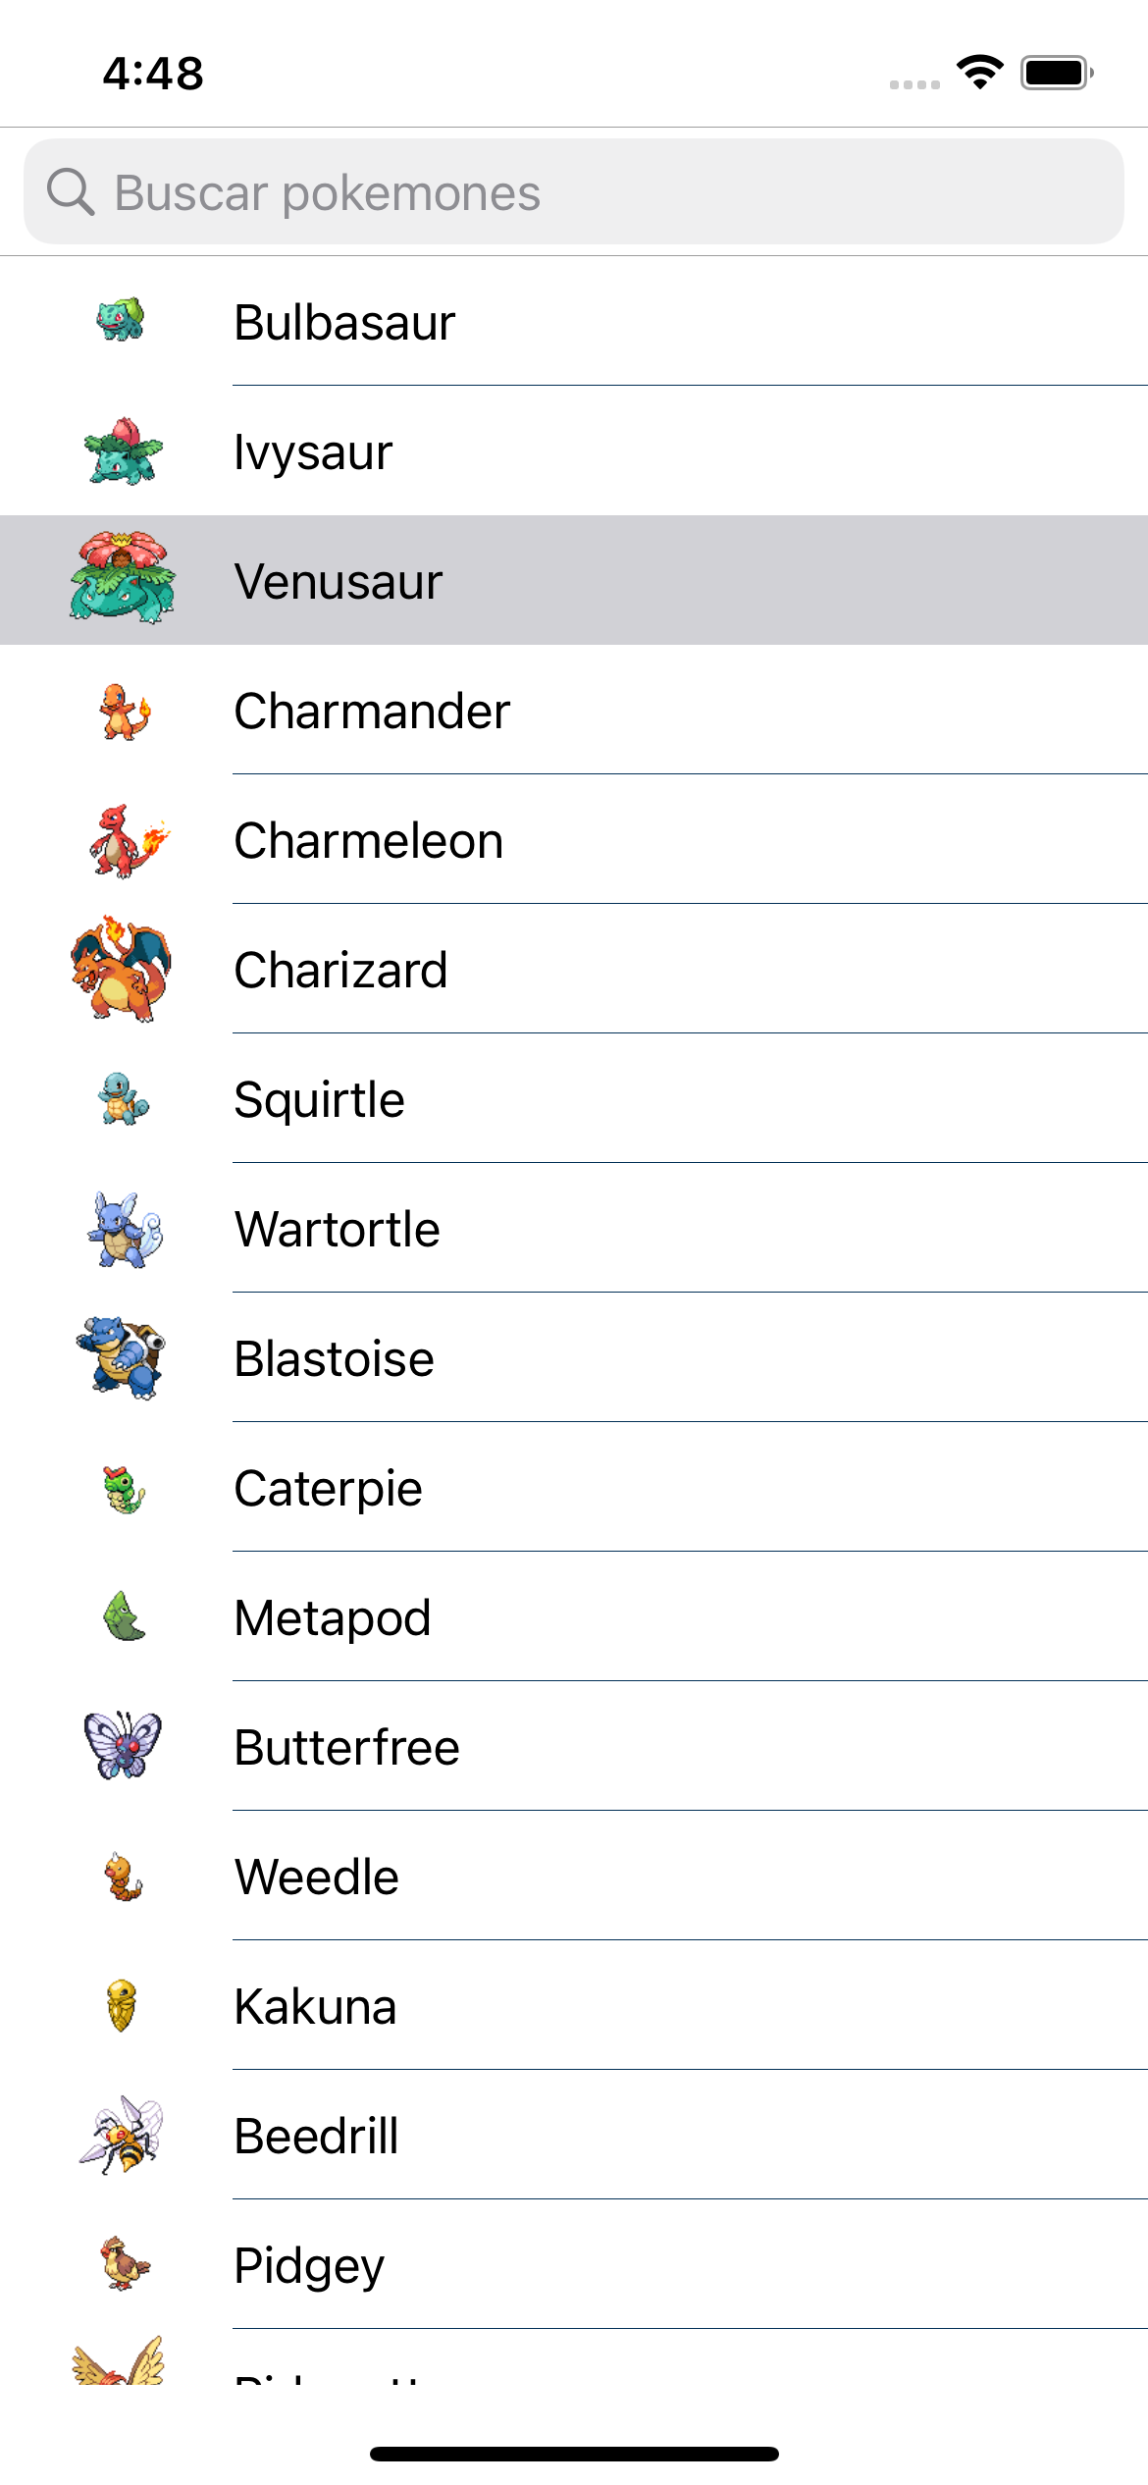
Task: Click the Ivysaur sprite icon
Action: click(120, 450)
